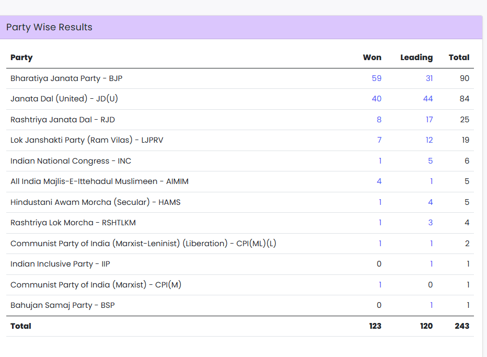Click the 'Leading' column header
The image size is (487, 357).
[416, 58]
